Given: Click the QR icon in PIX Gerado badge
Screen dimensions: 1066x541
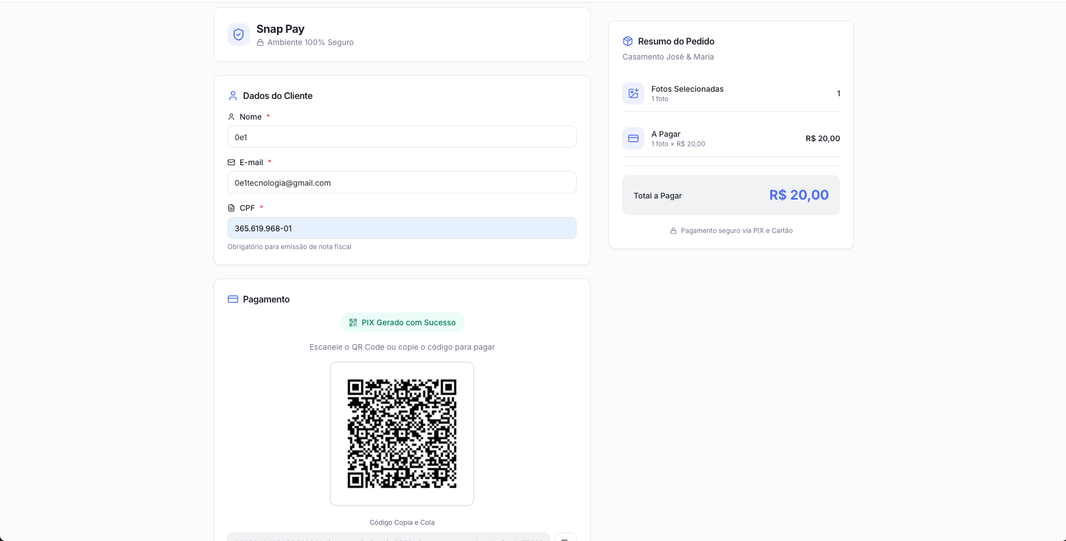Looking at the screenshot, I should 353,322.
